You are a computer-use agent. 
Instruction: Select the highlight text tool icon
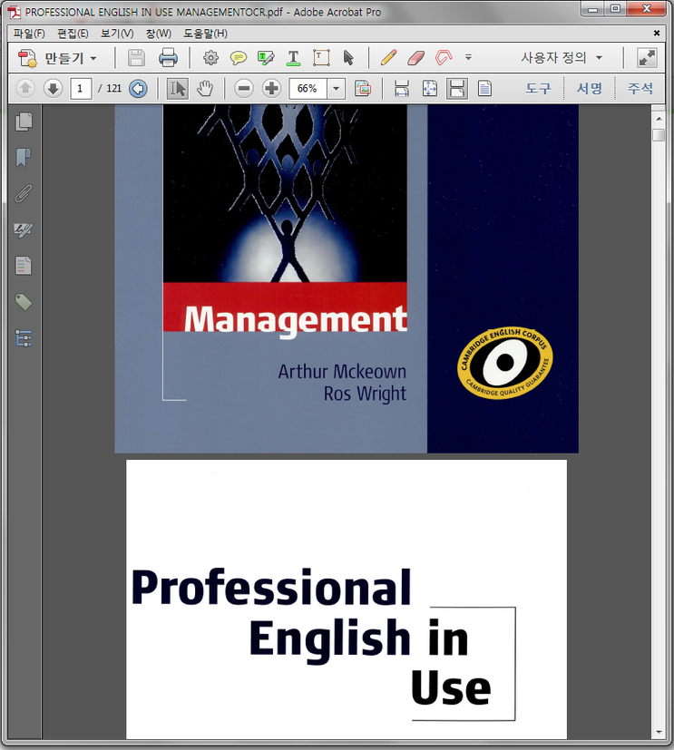click(266, 58)
